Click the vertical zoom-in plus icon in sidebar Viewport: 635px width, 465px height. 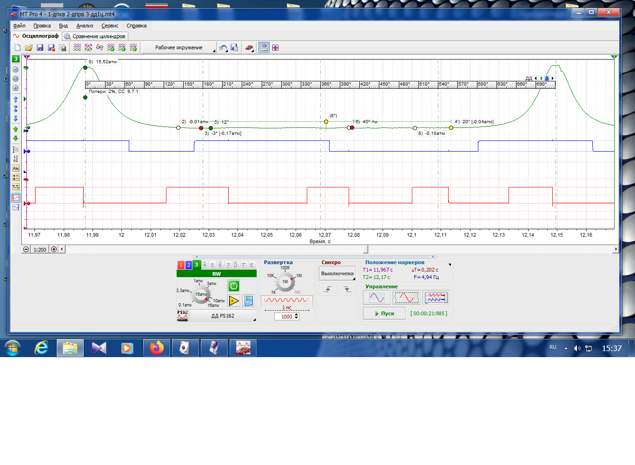pos(15,88)
